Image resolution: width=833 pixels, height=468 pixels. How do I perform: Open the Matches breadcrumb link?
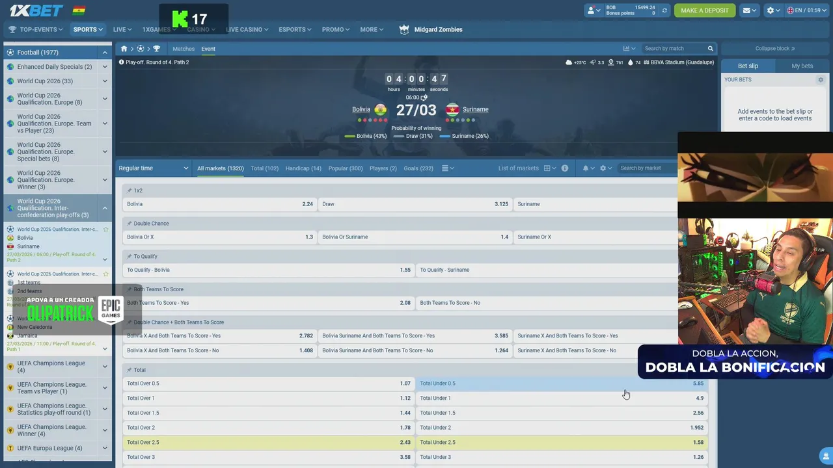[184, 49]
